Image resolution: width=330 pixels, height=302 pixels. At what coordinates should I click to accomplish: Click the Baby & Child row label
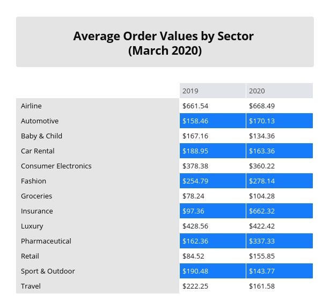(41, 136)
